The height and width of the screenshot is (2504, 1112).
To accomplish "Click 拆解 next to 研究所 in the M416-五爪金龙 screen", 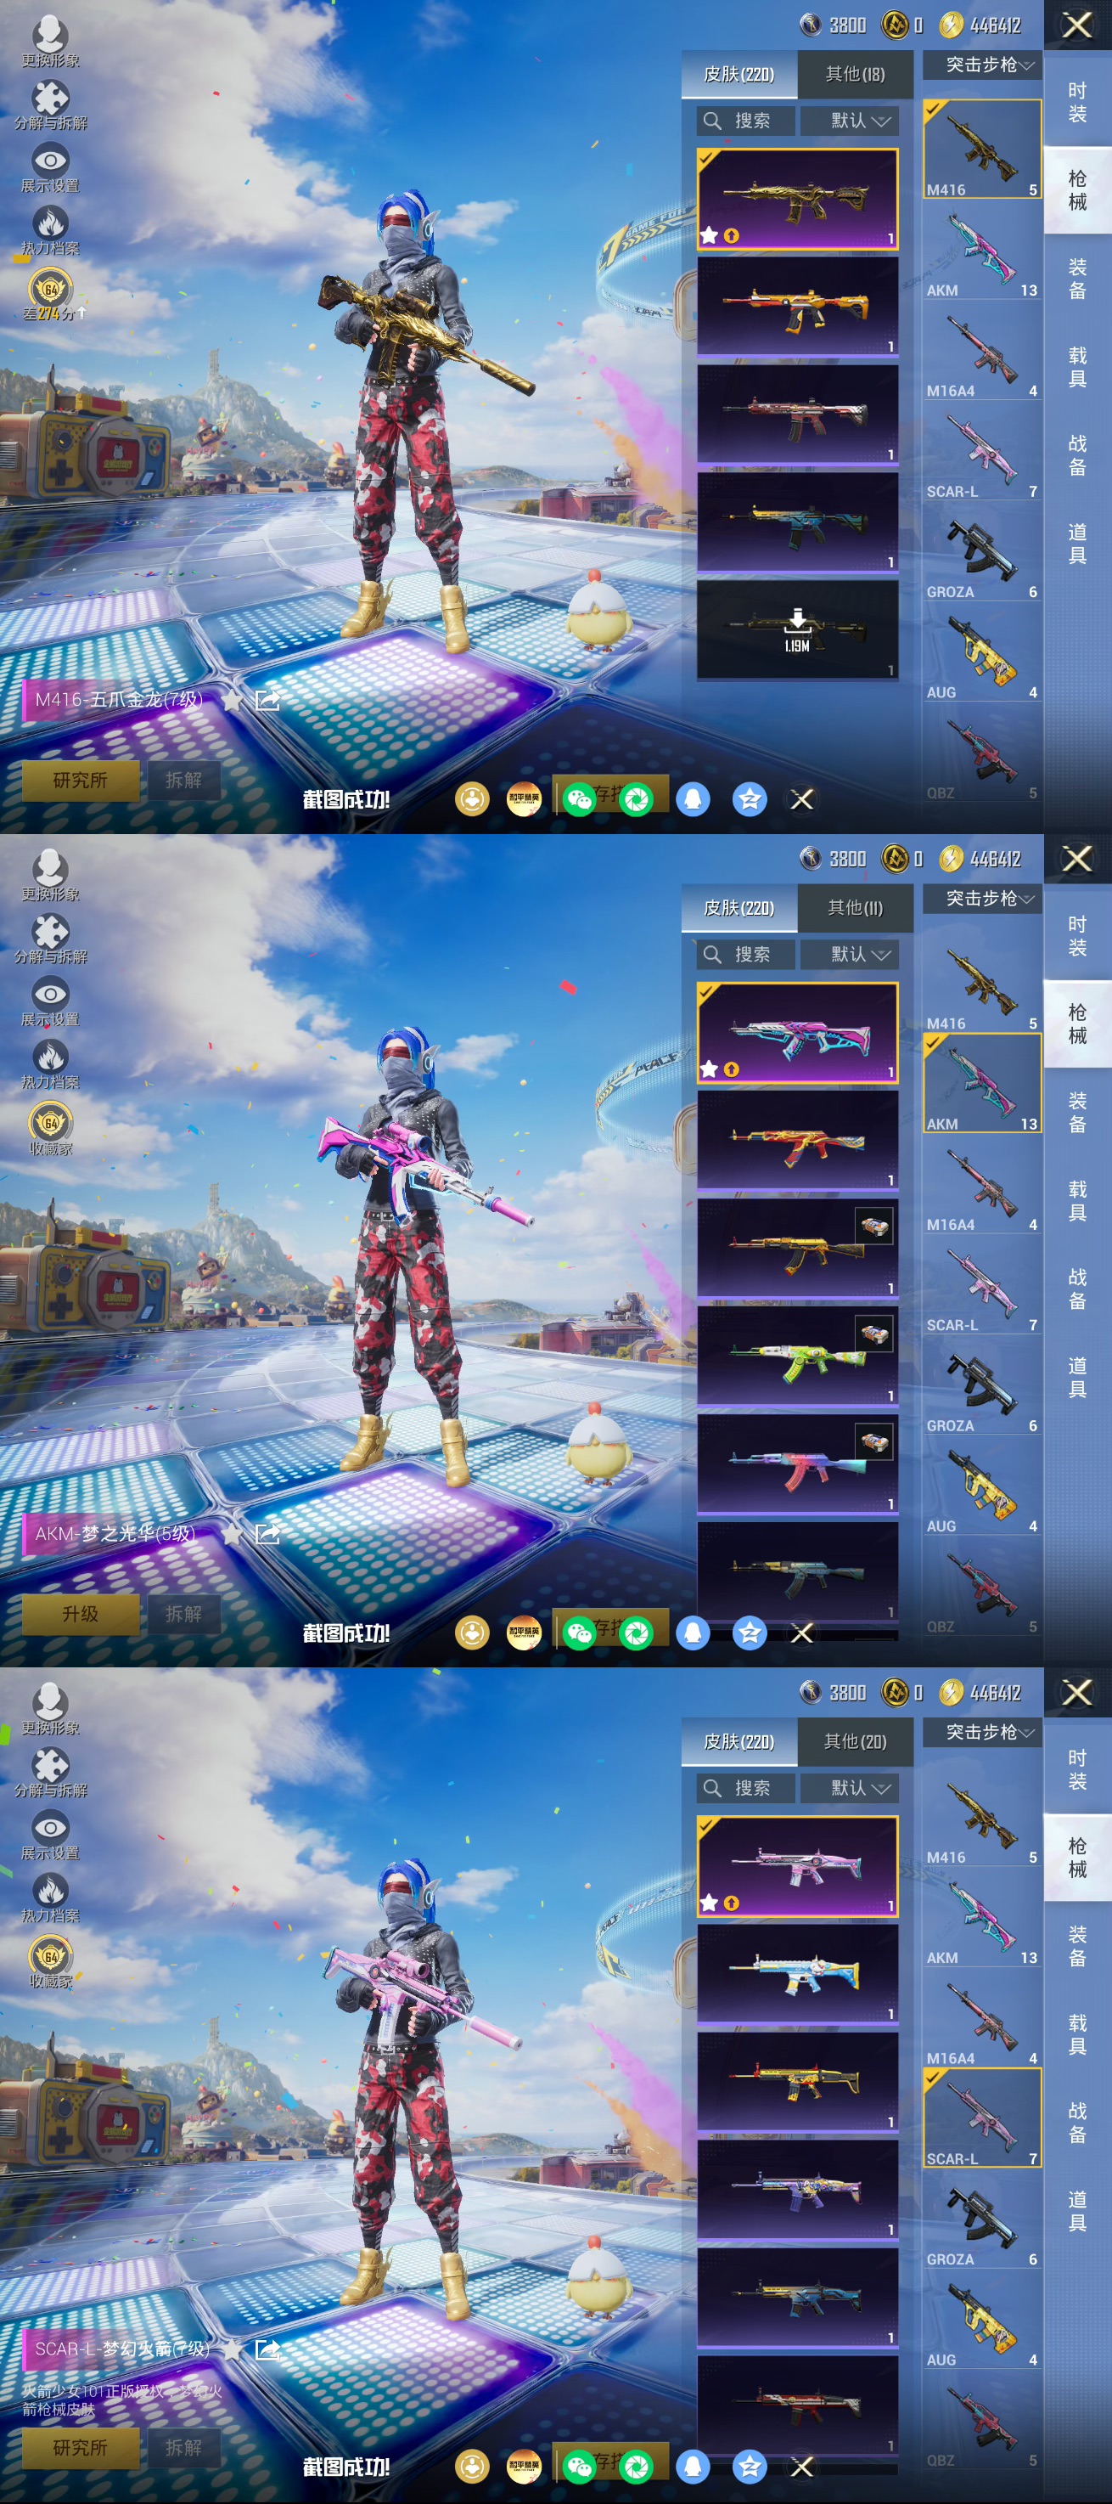I will click(x=183, y=781).
